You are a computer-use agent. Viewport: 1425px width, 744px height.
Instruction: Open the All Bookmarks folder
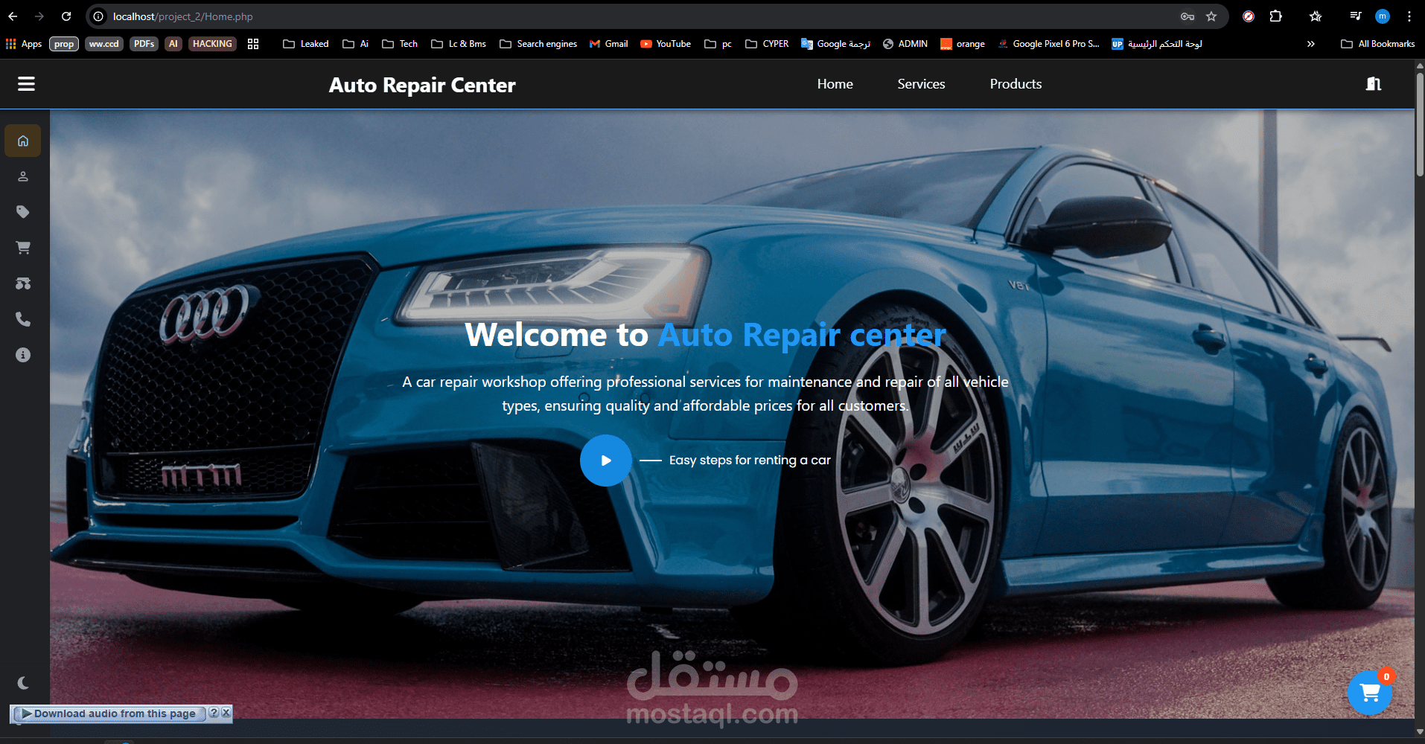(1377, 44)
